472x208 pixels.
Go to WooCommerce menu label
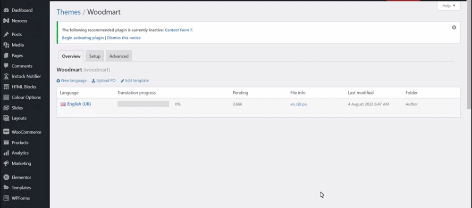click(x=26, y=132)
